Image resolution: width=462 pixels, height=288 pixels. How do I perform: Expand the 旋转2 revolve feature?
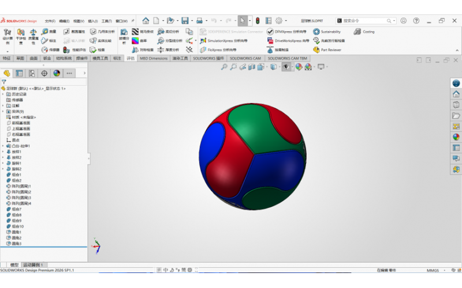coord(3,169)
